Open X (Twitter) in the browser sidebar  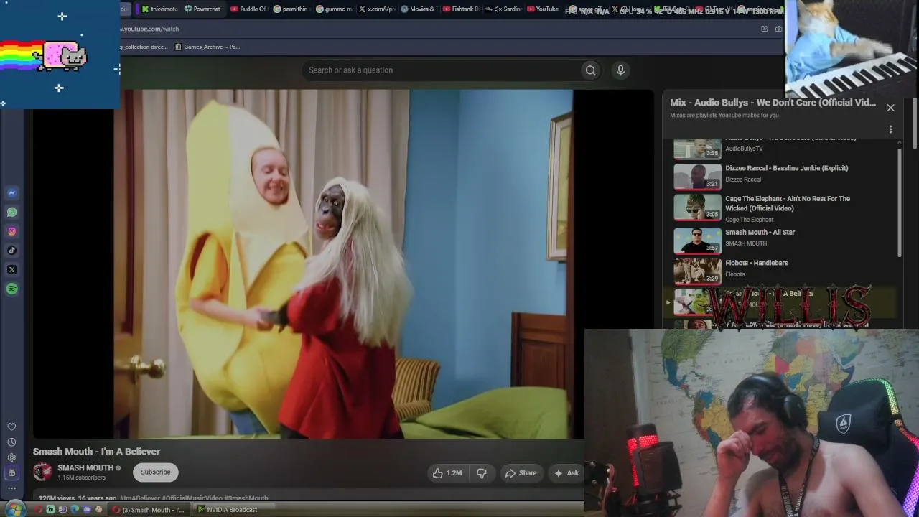click(11, 270)
